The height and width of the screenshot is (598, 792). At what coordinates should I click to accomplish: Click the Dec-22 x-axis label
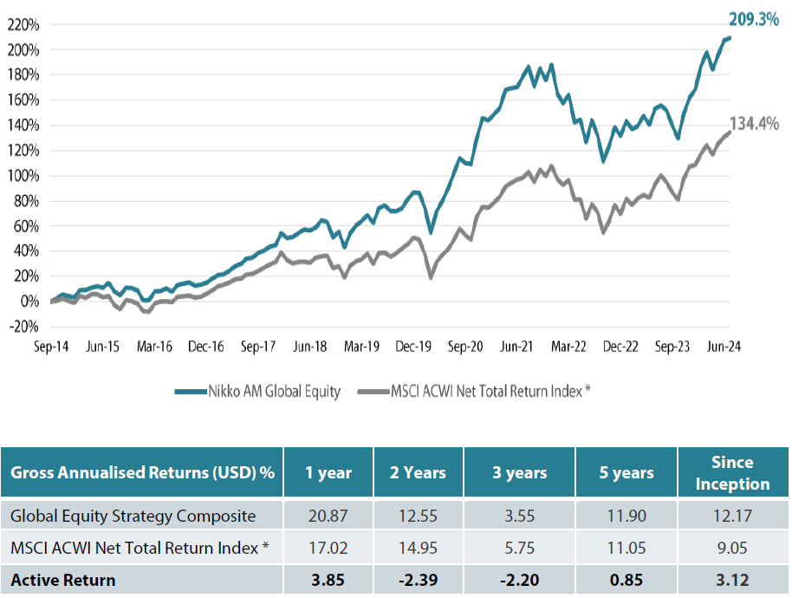pos(620,347)
